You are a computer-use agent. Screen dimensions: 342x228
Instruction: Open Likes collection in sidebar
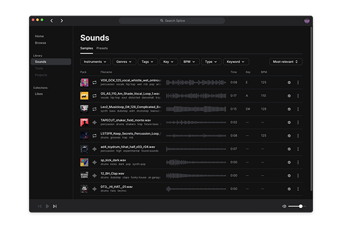(x=39, y=93)
